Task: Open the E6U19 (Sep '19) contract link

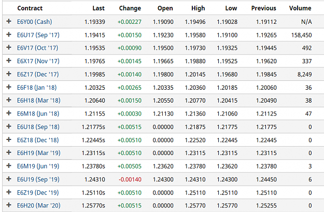Action: point(38,179)
